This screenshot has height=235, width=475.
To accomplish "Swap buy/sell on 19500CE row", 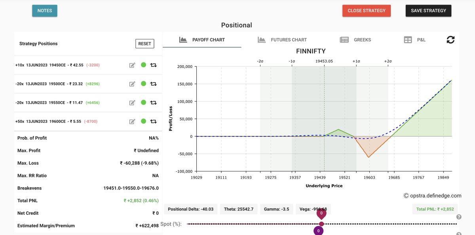I will coord(154,84).
